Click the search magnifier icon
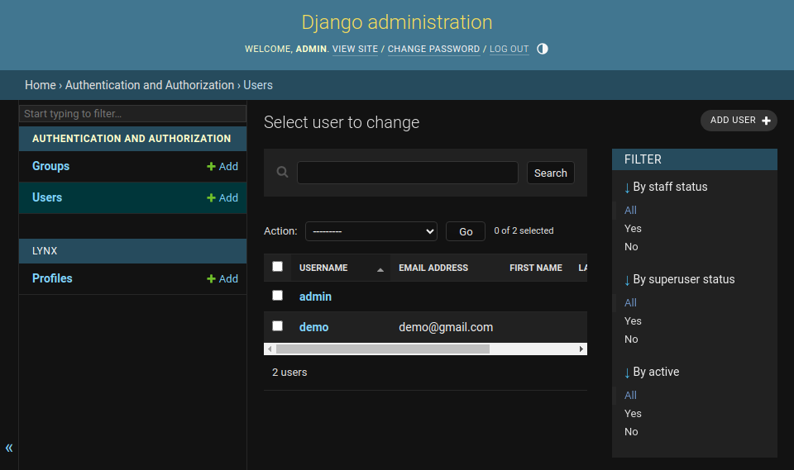The height and width of the screenshot is (470, 794). [x=283, y=173]
